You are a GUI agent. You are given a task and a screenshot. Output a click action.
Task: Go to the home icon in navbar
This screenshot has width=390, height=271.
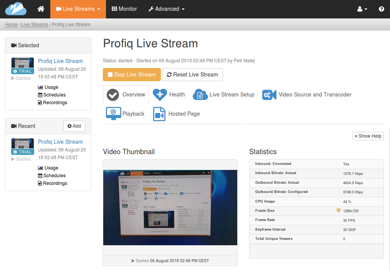[x=41, y=9]
